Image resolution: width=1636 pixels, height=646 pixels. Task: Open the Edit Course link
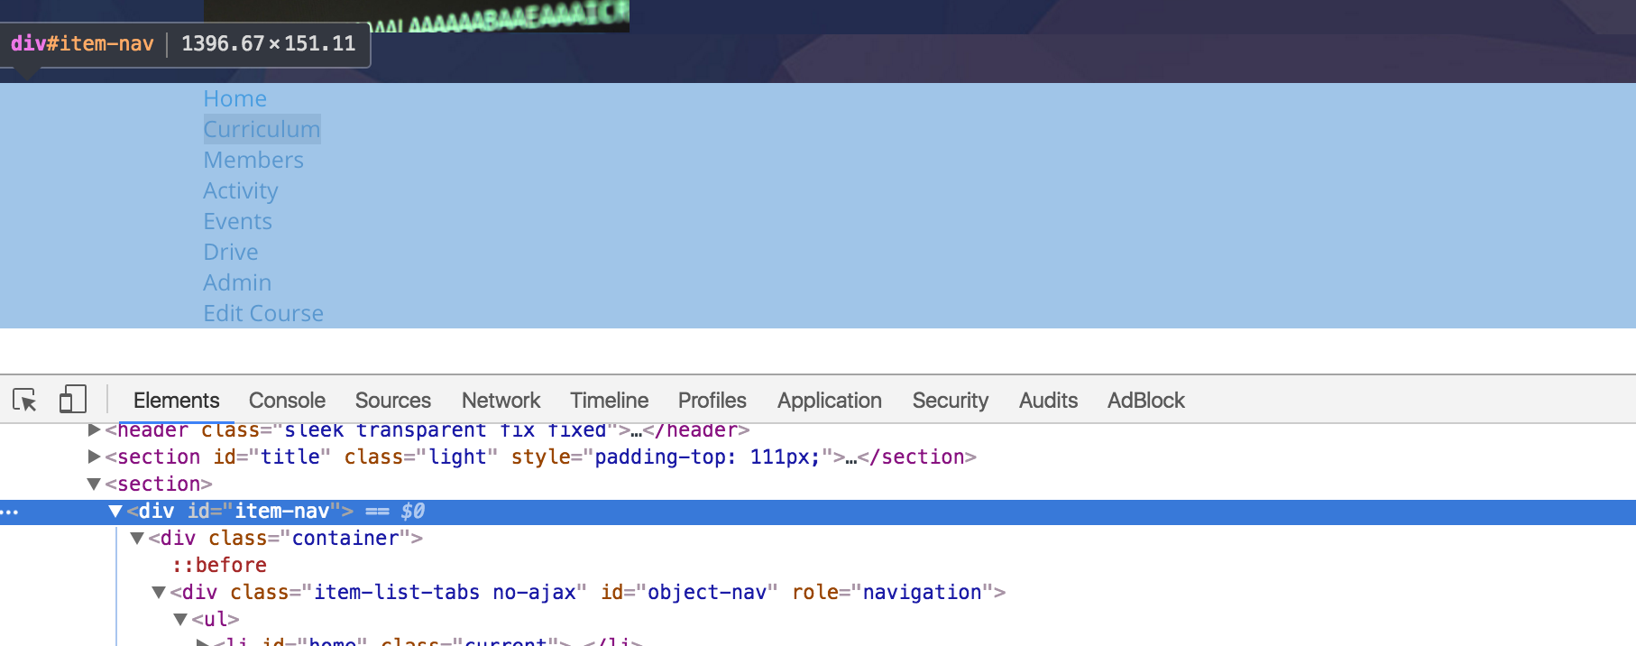click(x=263, y=313)
